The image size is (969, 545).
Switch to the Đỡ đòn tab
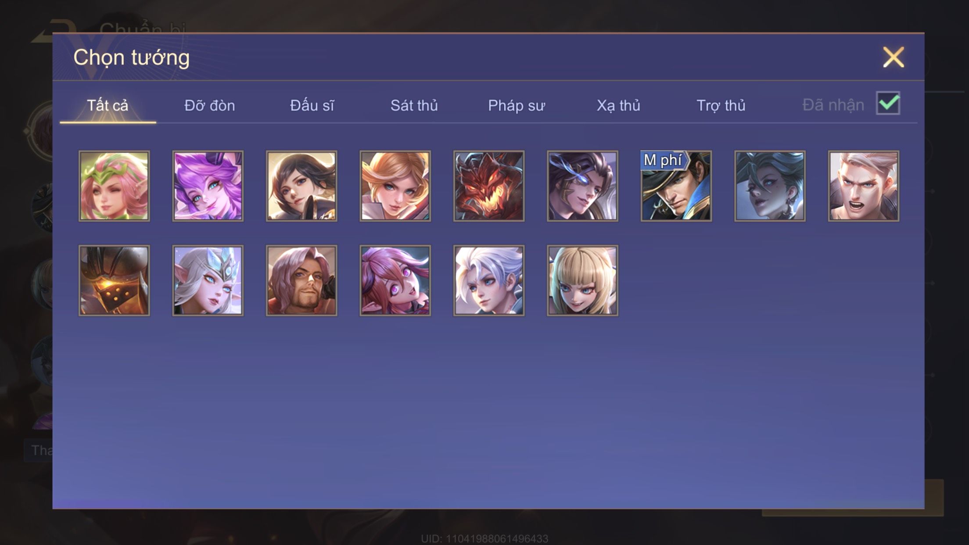point(210,105)
